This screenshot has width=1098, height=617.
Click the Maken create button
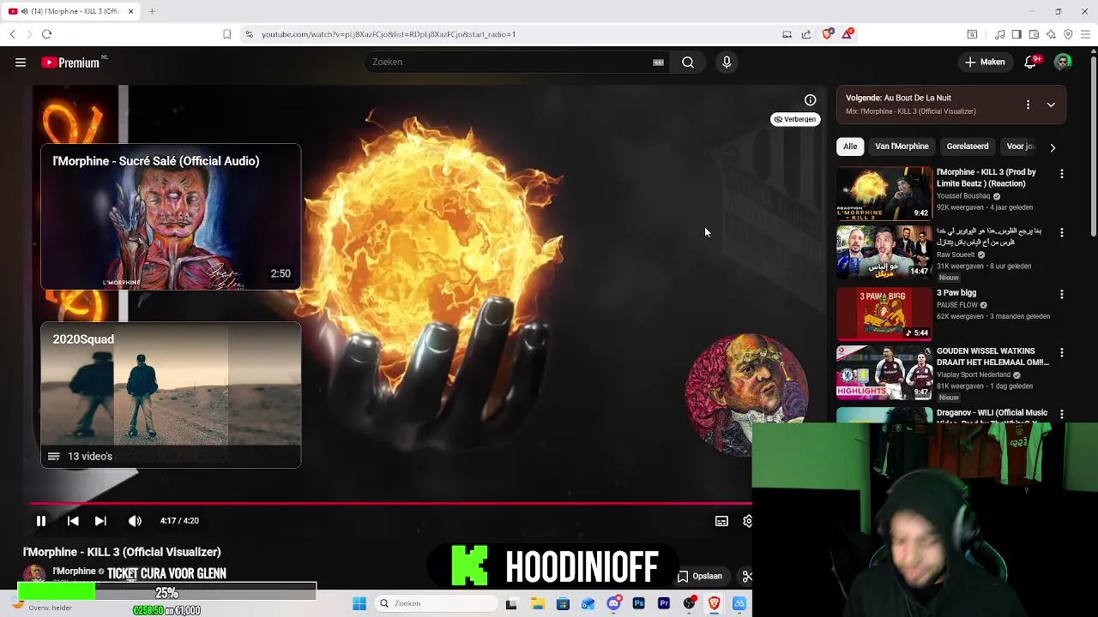point(985,62)
